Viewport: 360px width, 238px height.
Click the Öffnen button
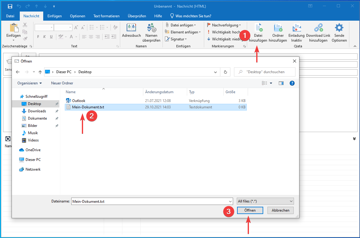(x=250, y=210)
